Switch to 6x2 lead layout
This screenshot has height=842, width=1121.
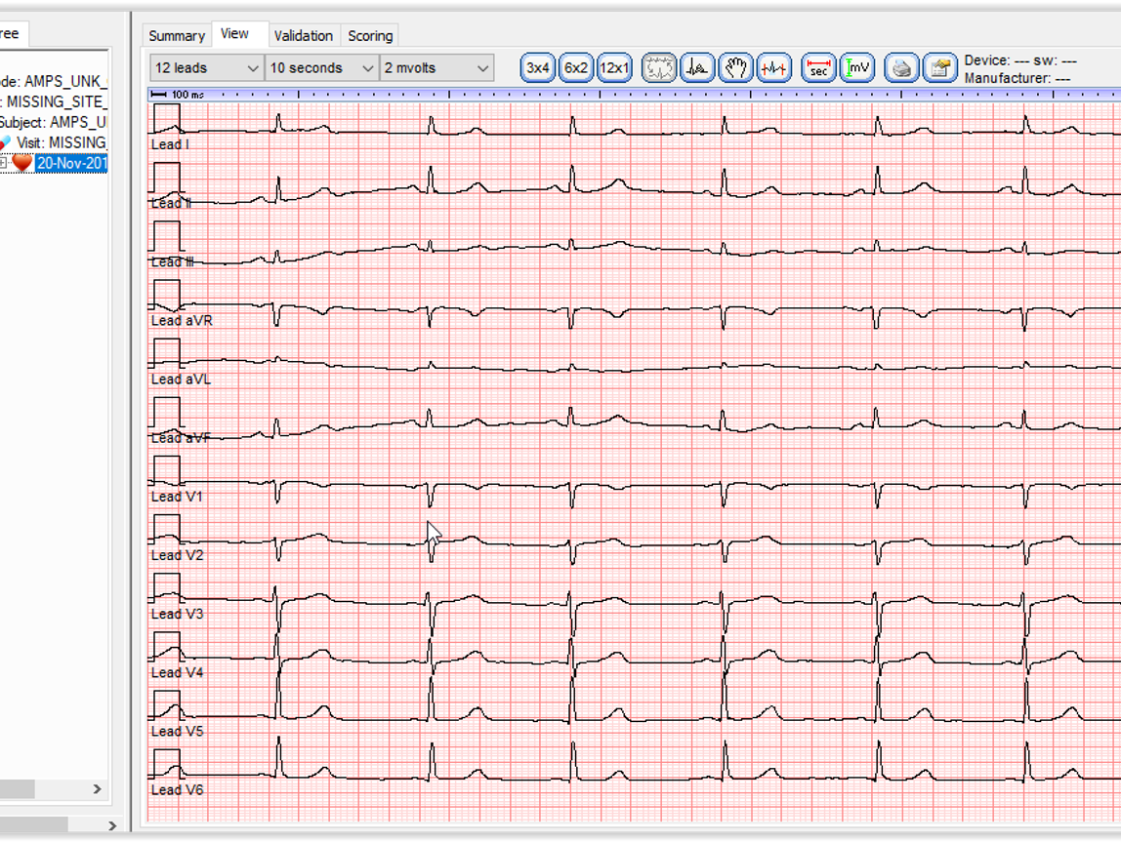point(576,68)
